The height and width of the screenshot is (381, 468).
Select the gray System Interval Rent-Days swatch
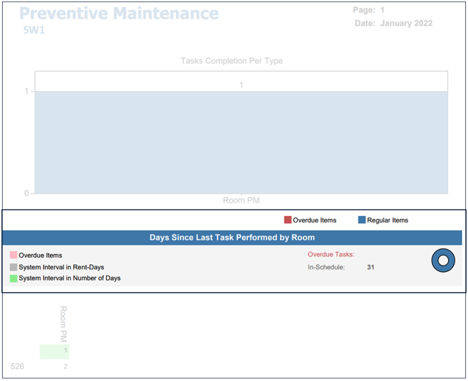click(14, 267)
